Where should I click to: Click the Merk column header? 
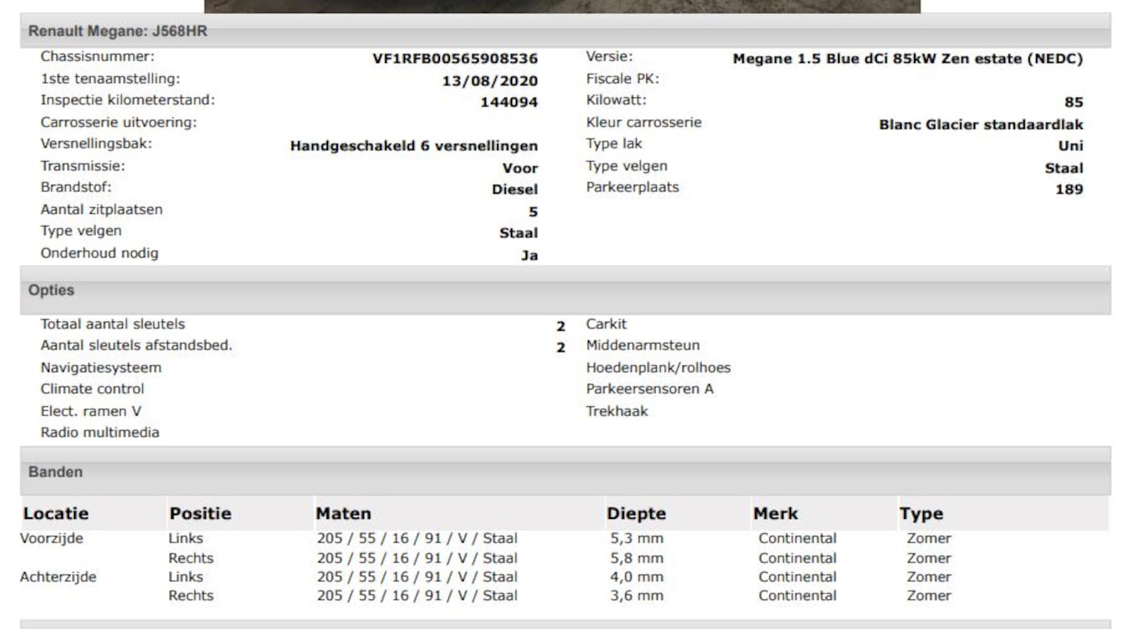pos(775,513)
